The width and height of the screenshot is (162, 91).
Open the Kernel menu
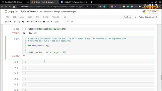[x=46, y=17]
